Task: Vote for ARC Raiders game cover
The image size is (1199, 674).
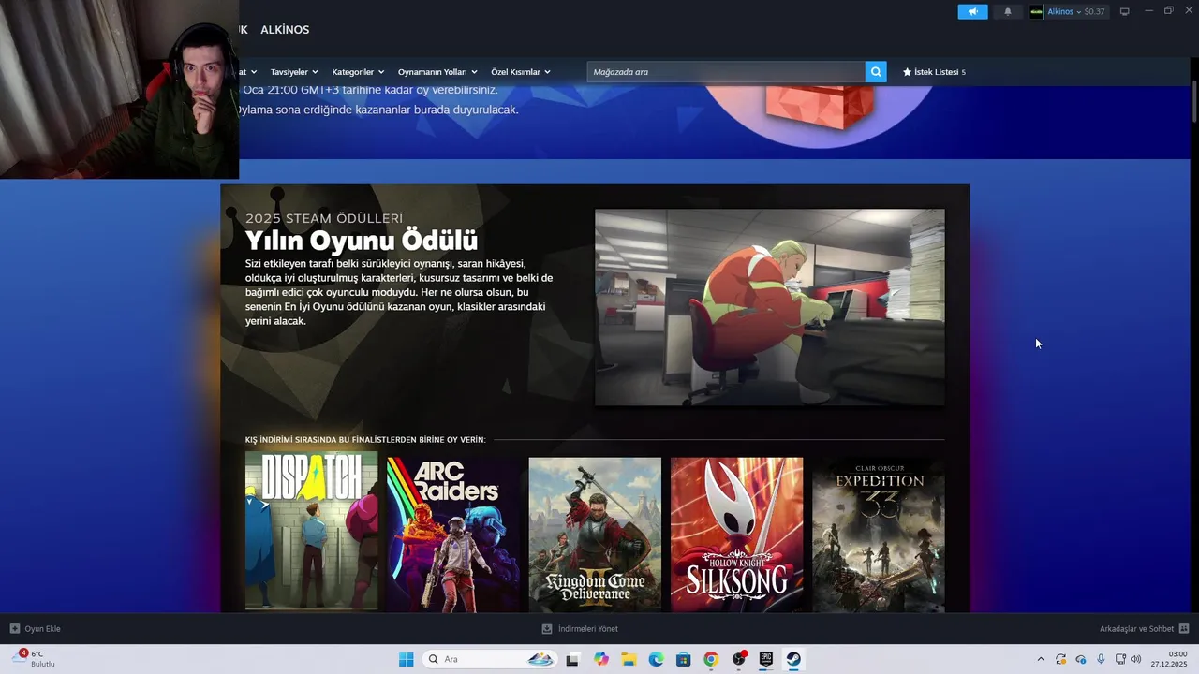Action: point(453,535)
